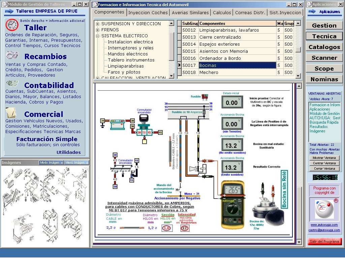Expand CALEFACCION, VENTILACION tree node
The image size is (345, 258).
pos(97,78)
